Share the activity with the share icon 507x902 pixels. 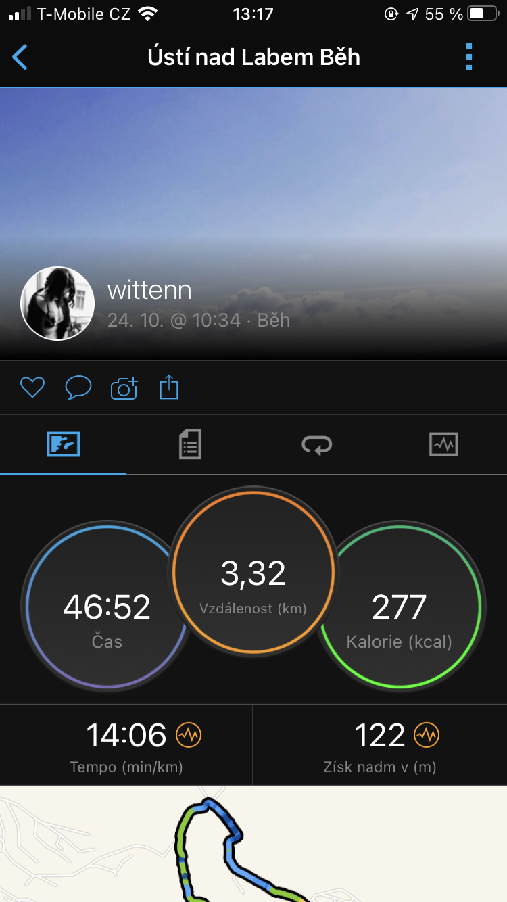tap(169, 387)
